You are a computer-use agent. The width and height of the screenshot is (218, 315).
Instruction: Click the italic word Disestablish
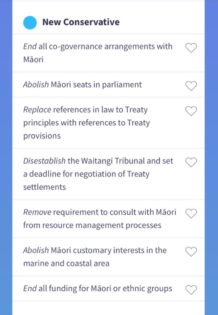click(x=44, y=161)
